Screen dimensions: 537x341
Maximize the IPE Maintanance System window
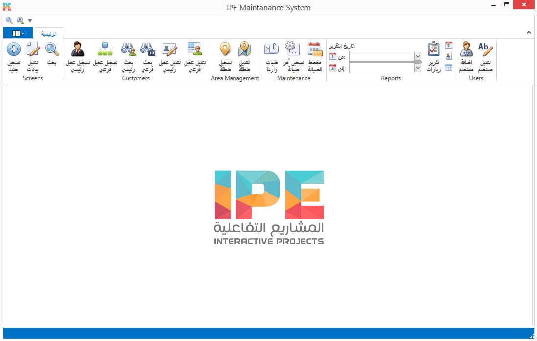507,5
